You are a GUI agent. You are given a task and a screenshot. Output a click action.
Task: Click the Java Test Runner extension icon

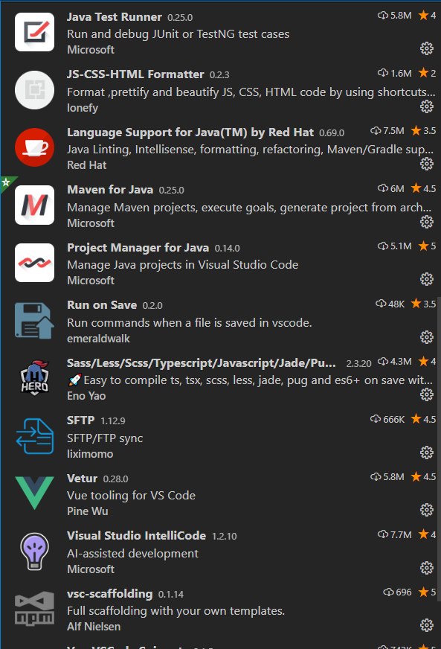[34, 32]
